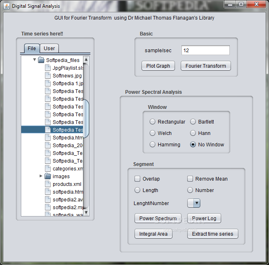Open the Lenght/Number dropdown
This screenshot has width=269, height=265.
tap(194, 203)
